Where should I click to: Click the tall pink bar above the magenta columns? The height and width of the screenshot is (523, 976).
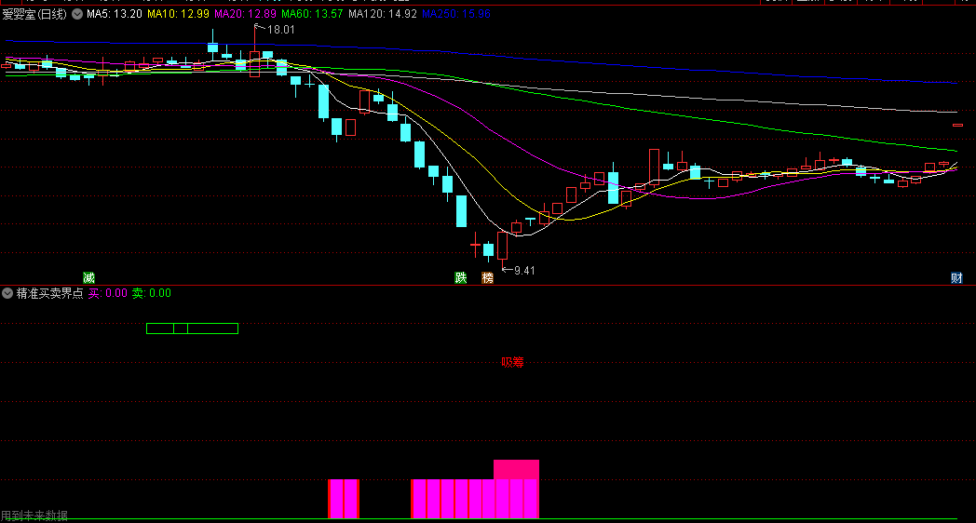[516, 470]
